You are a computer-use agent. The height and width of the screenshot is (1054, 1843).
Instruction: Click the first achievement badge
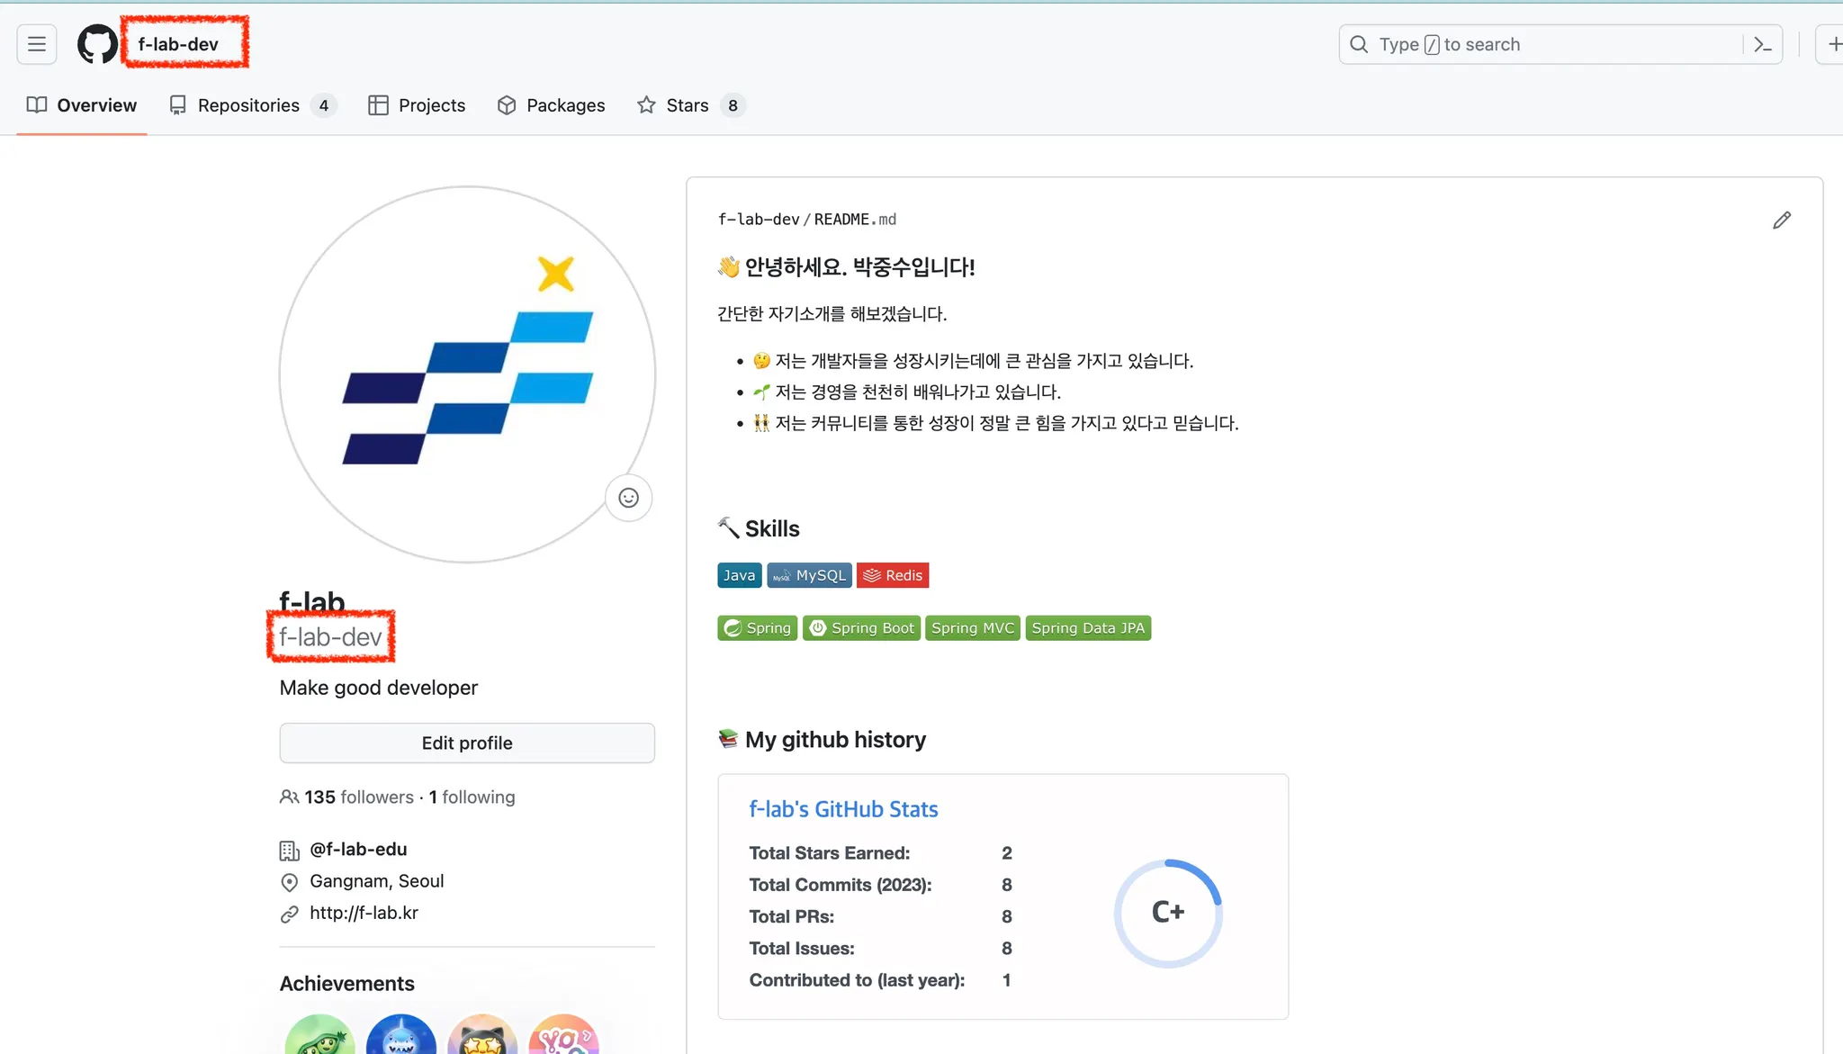tap(319, 1037)
